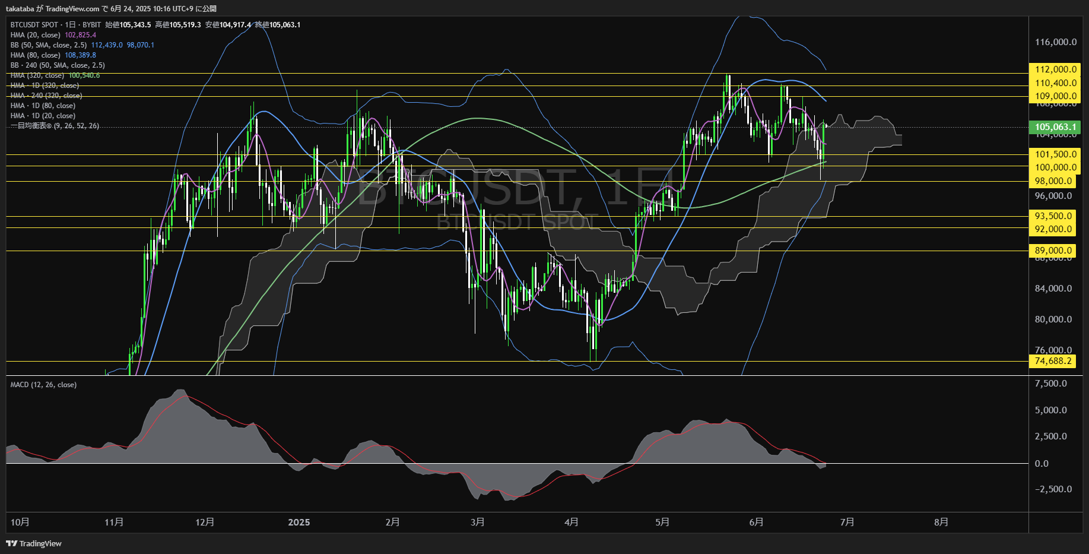Screen dimensions: 1089x554
Task: Click the MACD axis label 5,000.0
Action: (x=1050, y=410)
